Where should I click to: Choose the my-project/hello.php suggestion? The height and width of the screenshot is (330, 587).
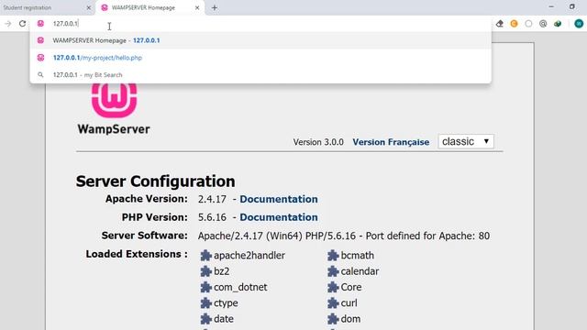tap(260, 58)
